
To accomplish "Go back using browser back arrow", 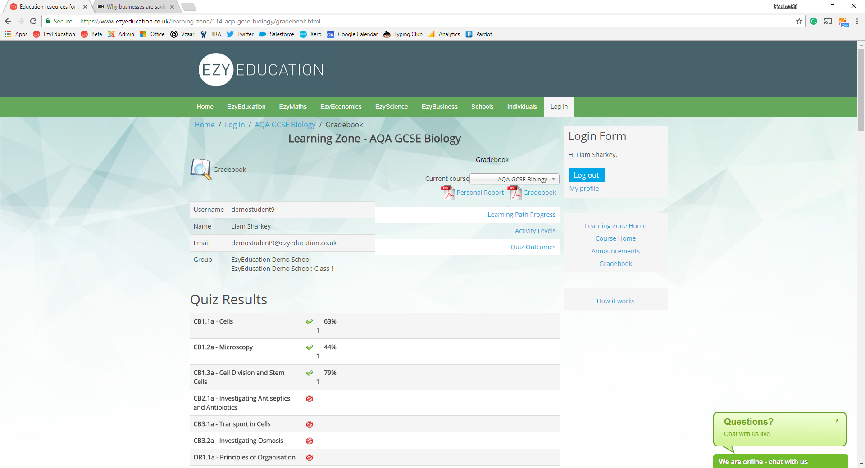I will (x=8, y=21).
